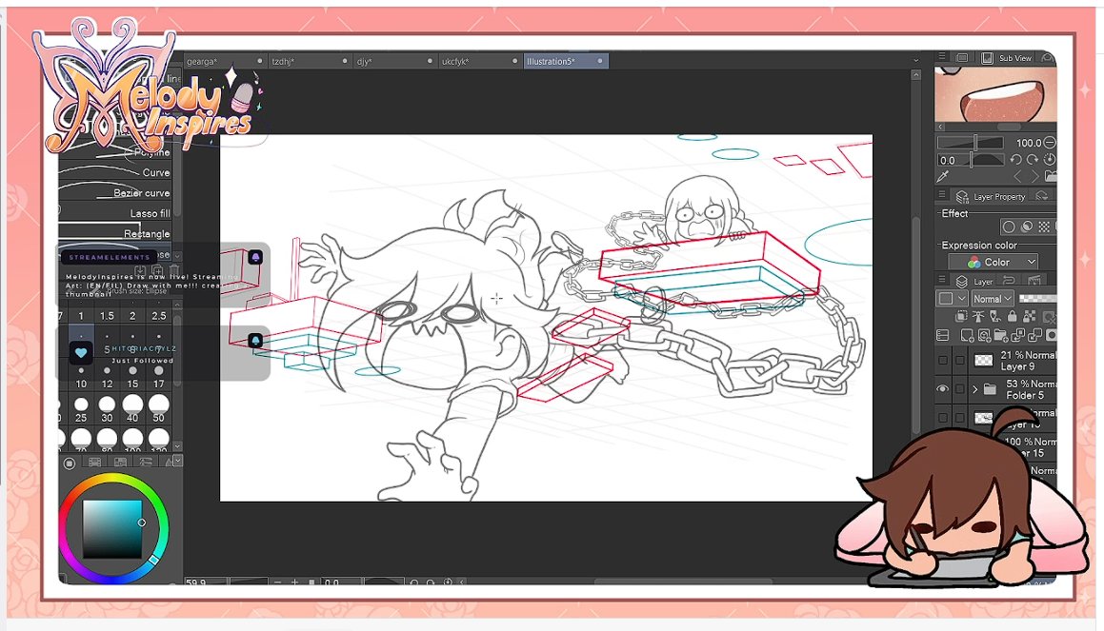The image size is (1104, 631).
Task: Expand Folder 5 in the layer list
Action: click(974, 387)
